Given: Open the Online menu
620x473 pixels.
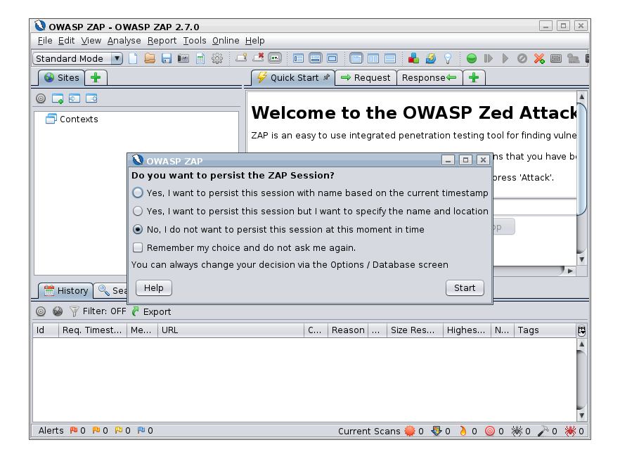Looking at the screenshot, I should (226, 41).
